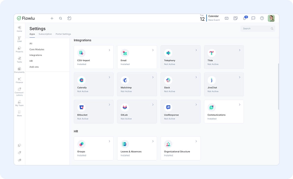Click the Slack integration icon
The image size is (293, 179).
click(x=168, y=80)
